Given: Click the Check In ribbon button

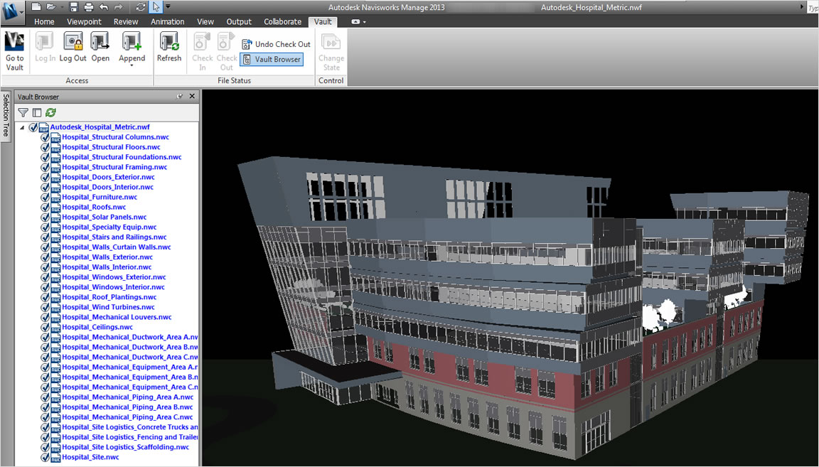Looking at the screenshot, I should (202, 51).
